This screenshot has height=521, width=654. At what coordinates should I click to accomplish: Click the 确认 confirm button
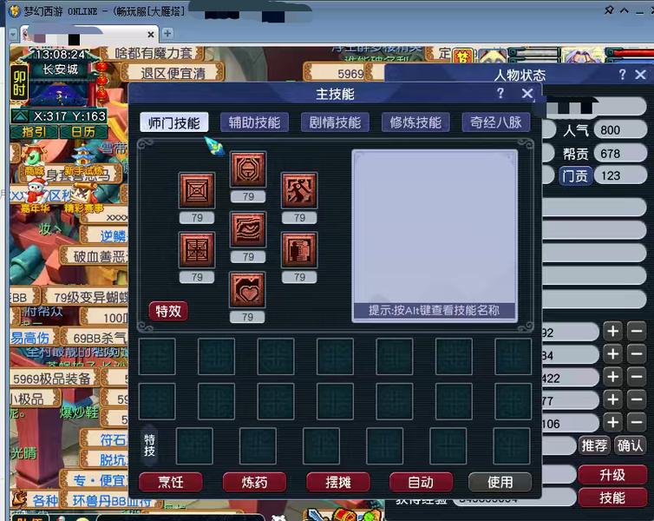pyautogui.click(x=631, y=445)
